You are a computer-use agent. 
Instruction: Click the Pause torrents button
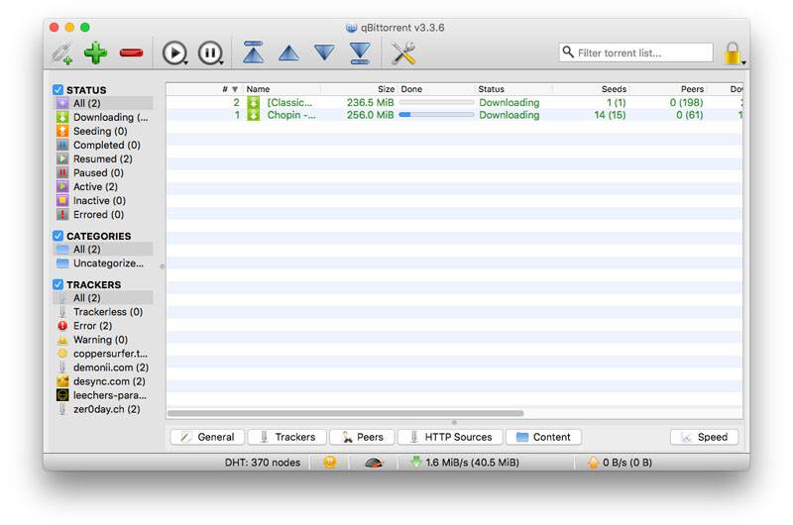(x=210, y=53)
